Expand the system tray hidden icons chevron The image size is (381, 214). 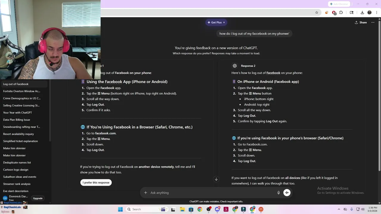339,209
